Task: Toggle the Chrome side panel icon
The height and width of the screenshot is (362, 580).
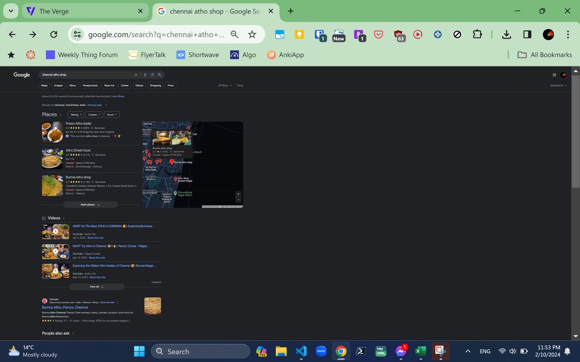Action: pos(527,34)
